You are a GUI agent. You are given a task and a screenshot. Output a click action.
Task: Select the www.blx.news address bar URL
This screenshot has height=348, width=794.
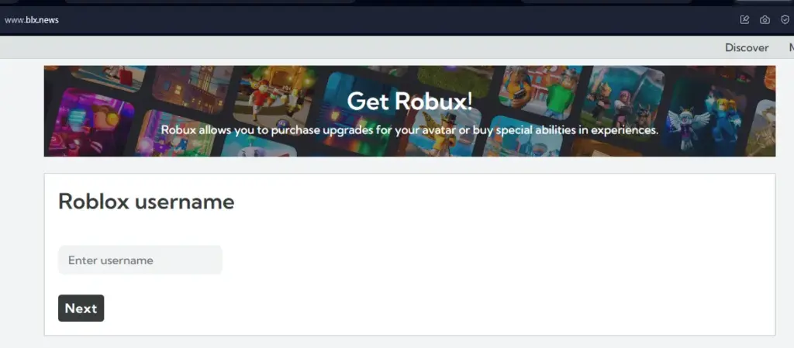point(31,20)
